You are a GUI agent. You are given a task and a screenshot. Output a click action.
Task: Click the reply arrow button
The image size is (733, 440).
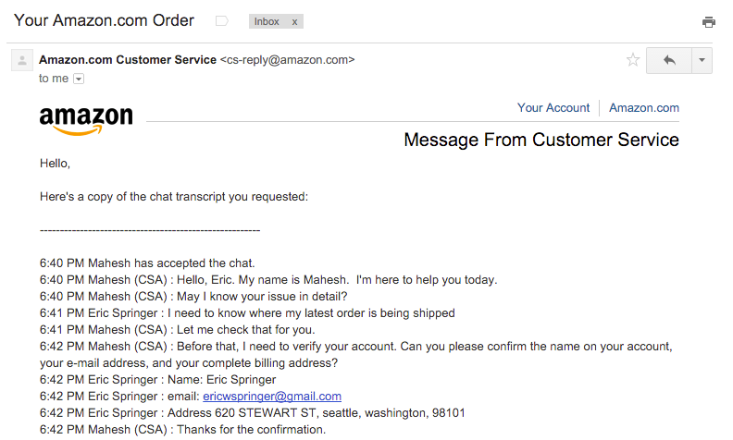(668, 60)
